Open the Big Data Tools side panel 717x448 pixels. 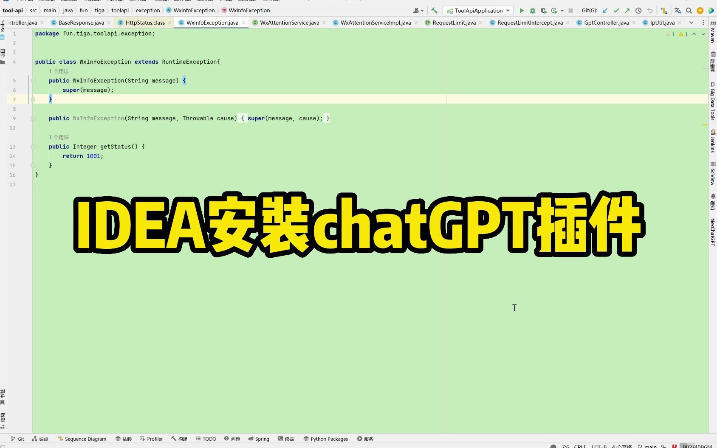point(713,101)
